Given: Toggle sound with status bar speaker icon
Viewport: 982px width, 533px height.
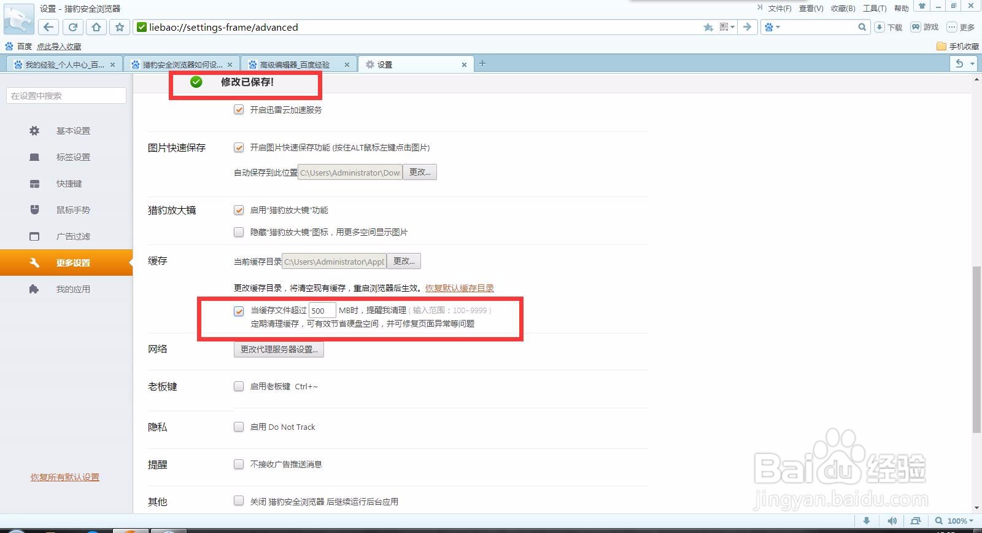Looking at the screenshot, I should [x=892, y=521].
